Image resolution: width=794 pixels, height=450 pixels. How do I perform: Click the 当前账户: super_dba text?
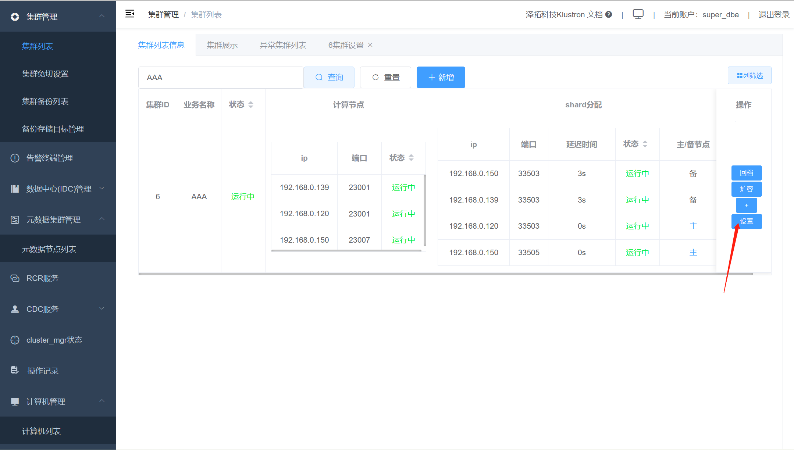[x=701, y=15]
